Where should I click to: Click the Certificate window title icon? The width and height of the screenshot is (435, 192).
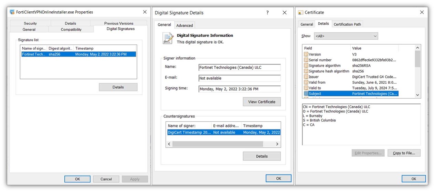click(300, 12)
